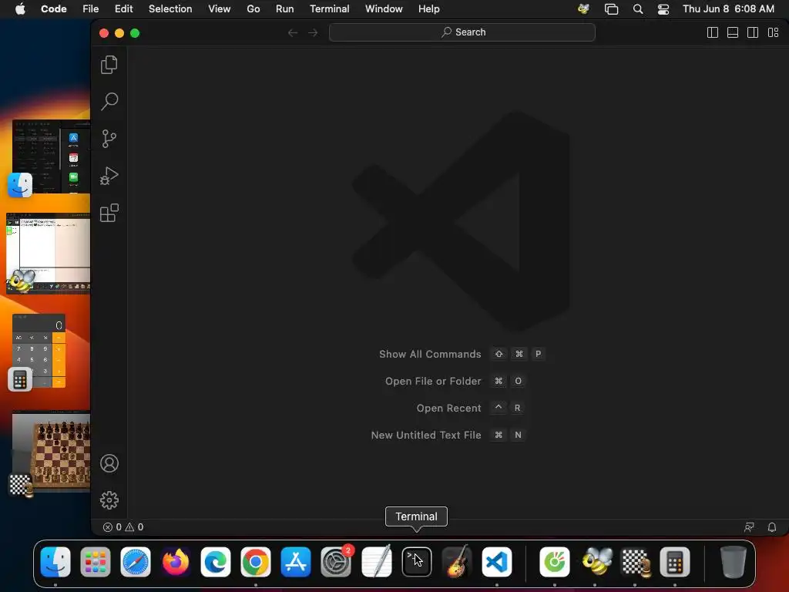Screen dimensions: 789x592
Task: Launch Google Chrome from the Dock
Action: pyautogui.click(x=256, y=562)
